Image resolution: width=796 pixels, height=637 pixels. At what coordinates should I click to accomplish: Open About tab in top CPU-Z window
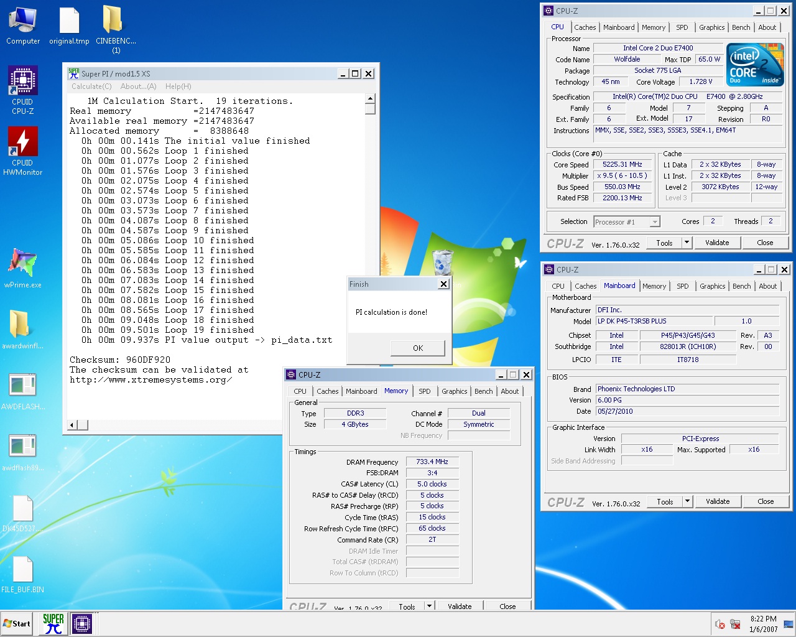[767, 27]
